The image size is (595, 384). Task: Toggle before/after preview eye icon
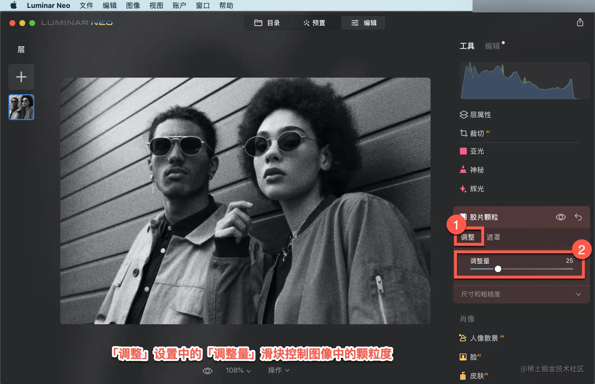207,371
